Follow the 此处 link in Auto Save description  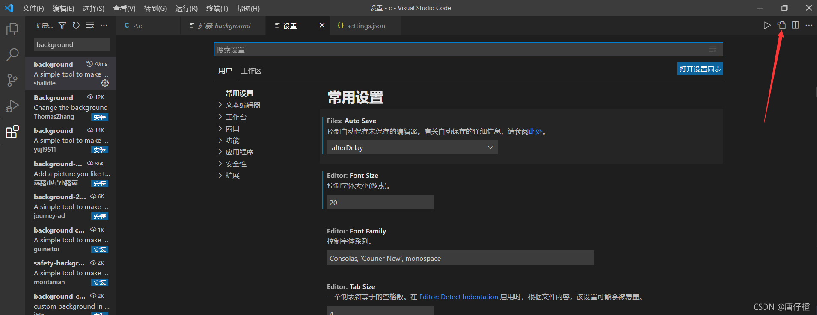coord(535,132)
